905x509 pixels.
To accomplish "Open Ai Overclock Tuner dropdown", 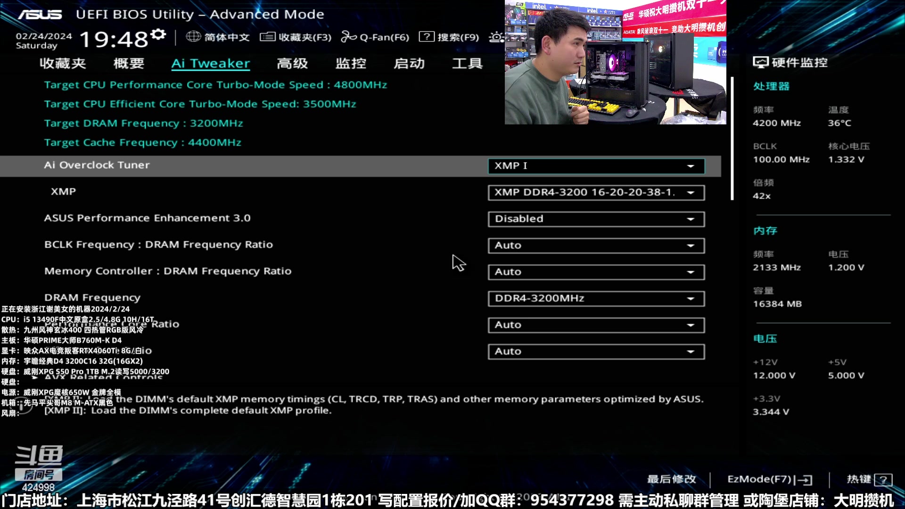I will pos(596,166).
